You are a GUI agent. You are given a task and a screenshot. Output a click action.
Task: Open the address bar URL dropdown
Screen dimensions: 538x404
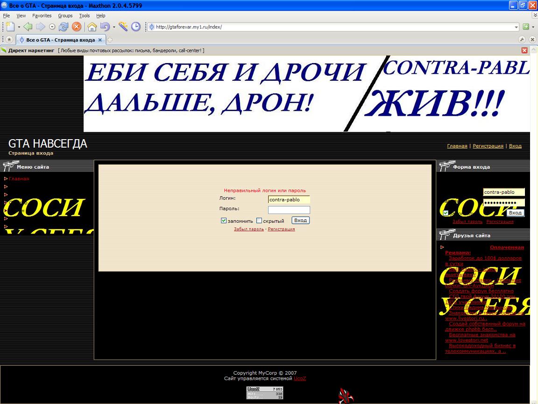pyautogui.click(x=516, y=27)
